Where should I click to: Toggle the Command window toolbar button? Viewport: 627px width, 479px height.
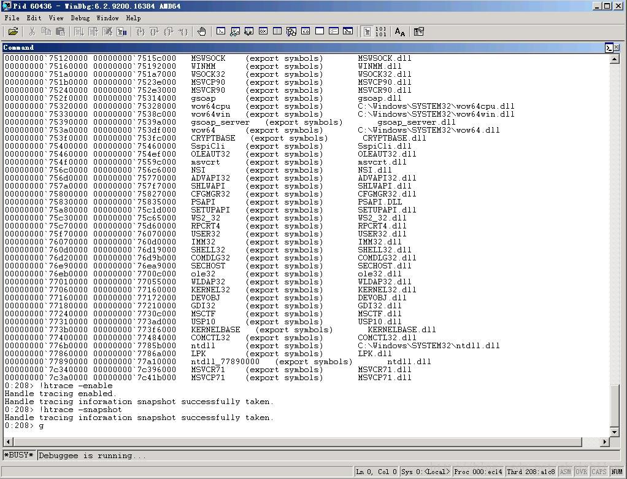[221, 31]
